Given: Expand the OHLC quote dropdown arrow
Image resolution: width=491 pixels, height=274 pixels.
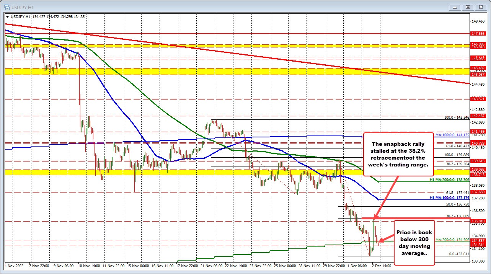Looking at the screenshot, I should point(8,17).
